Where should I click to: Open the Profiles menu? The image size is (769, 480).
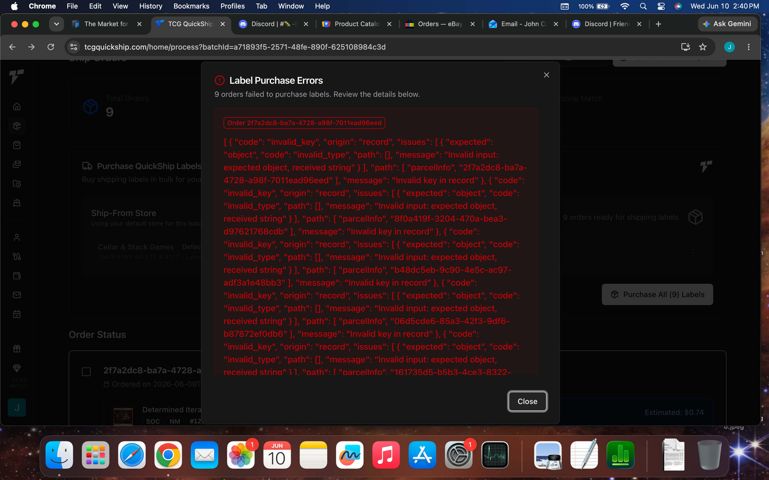click(232, 6)
